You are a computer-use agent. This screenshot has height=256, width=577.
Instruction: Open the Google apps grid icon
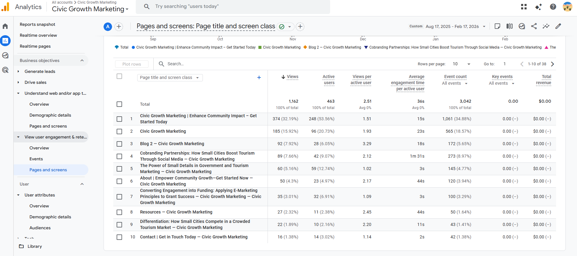tap(524, 7)
